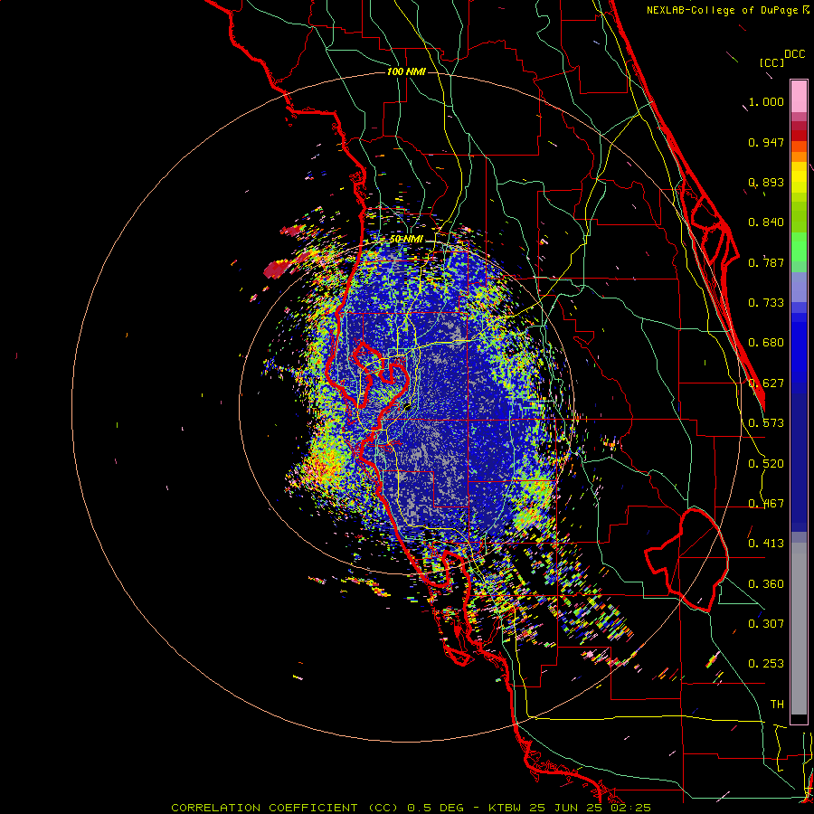Click the 'KTBW' radar site identifier

(x=506, y=808)
